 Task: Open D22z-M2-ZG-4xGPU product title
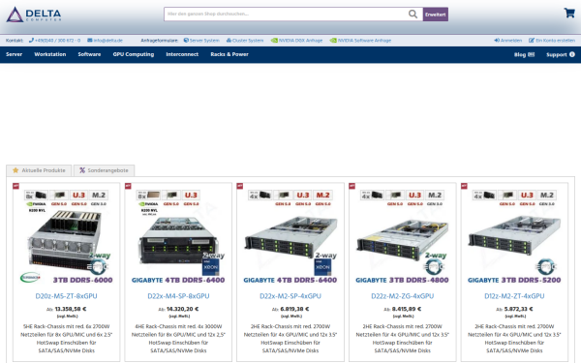403,296
